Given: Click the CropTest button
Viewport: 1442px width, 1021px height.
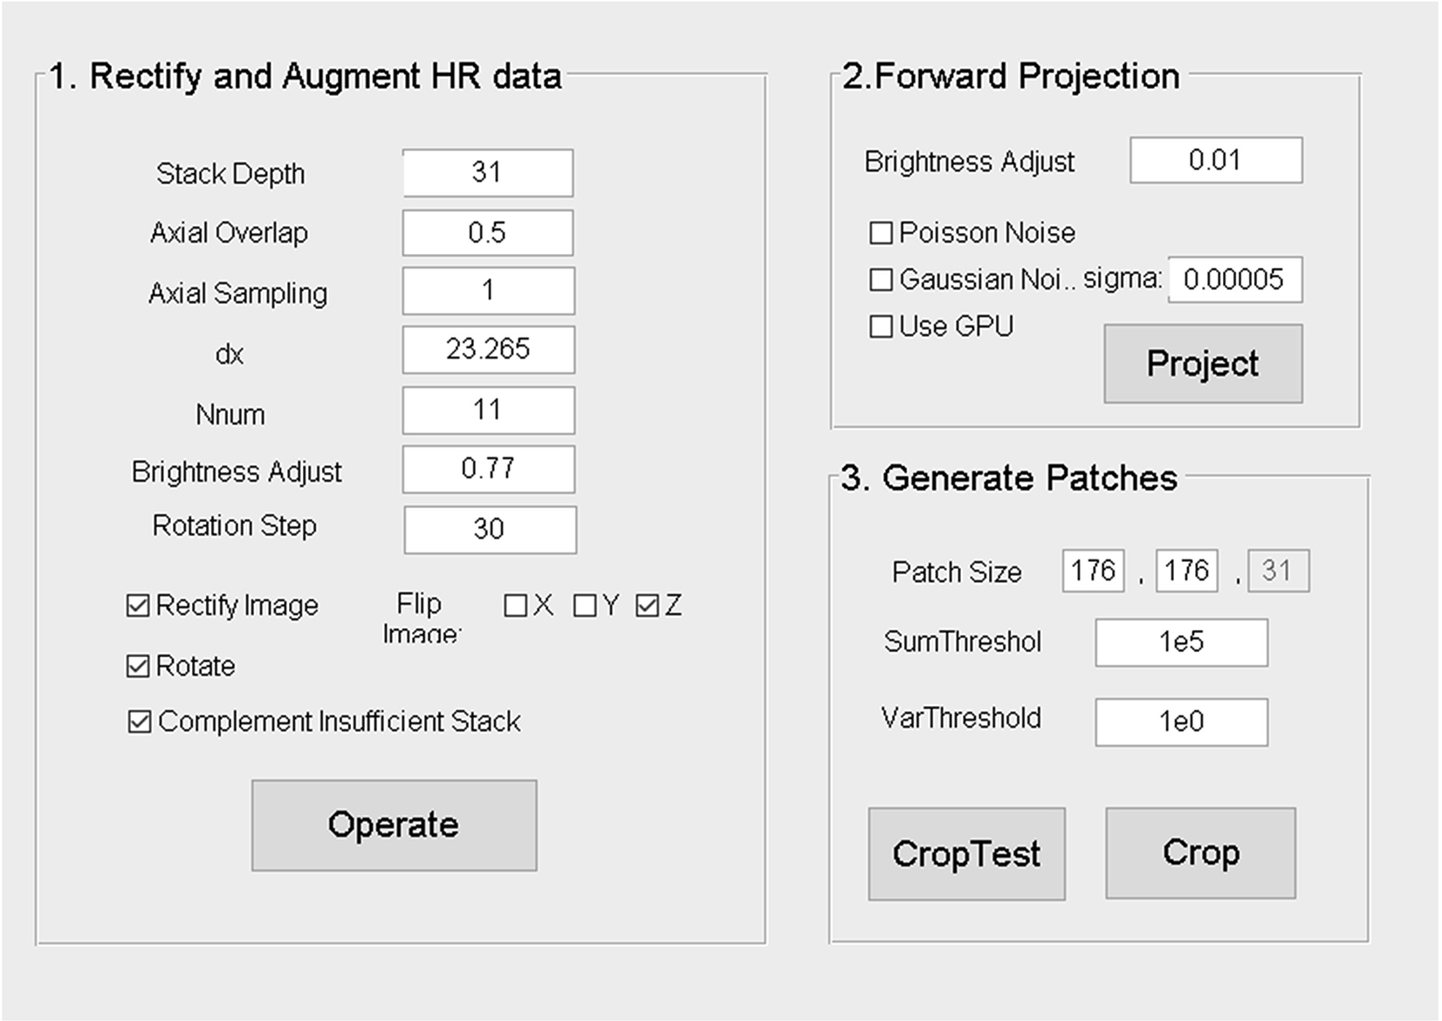Looking at the screenshot, I should (966, 853).
